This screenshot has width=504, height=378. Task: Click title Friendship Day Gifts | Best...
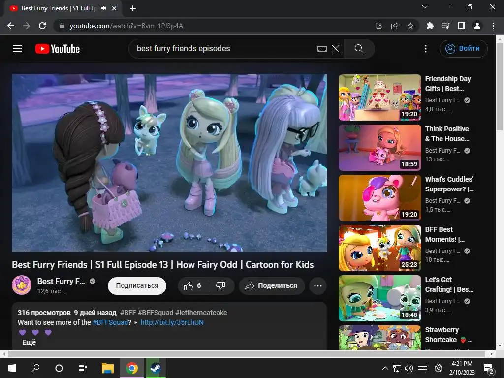coord(448,84)
